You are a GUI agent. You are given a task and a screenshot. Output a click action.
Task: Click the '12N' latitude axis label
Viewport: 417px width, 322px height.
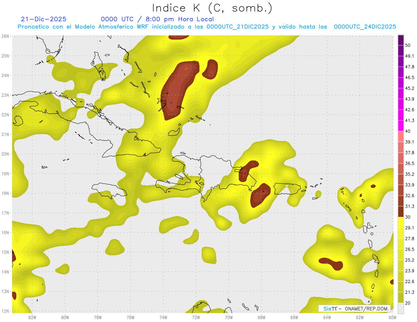(5, 311)
